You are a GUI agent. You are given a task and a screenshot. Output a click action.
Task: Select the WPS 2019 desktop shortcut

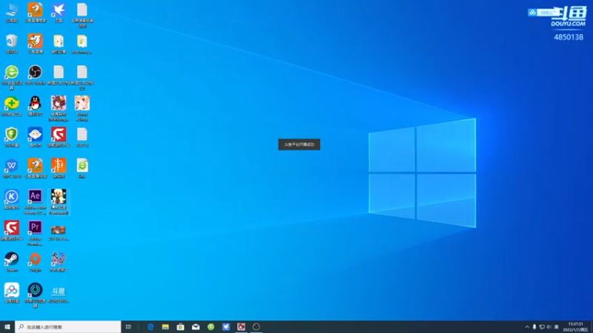pyautogui.click(x=12, y=169)
